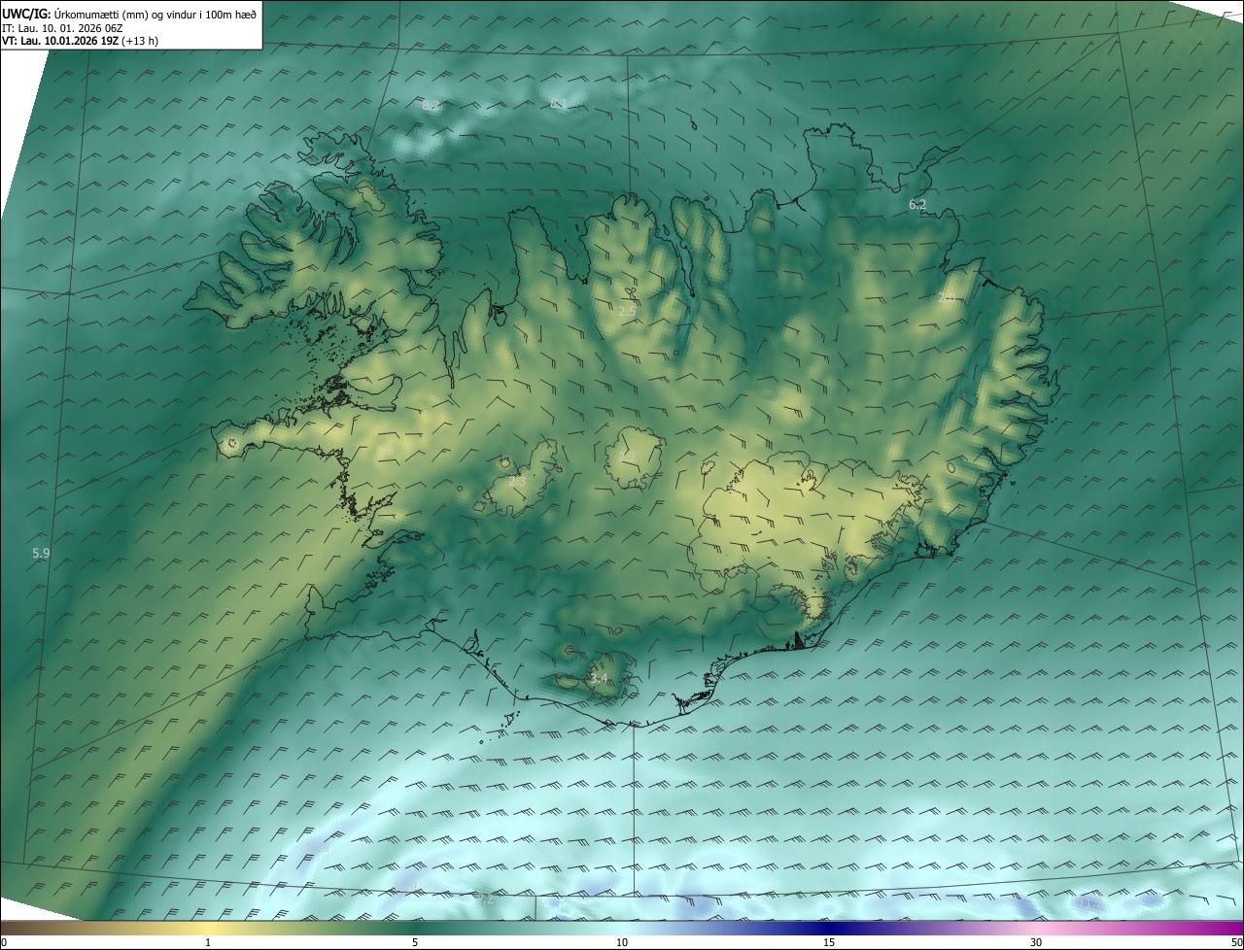
Task: Click the 8.1 value label on the map
Action: (x=559, y=103)
